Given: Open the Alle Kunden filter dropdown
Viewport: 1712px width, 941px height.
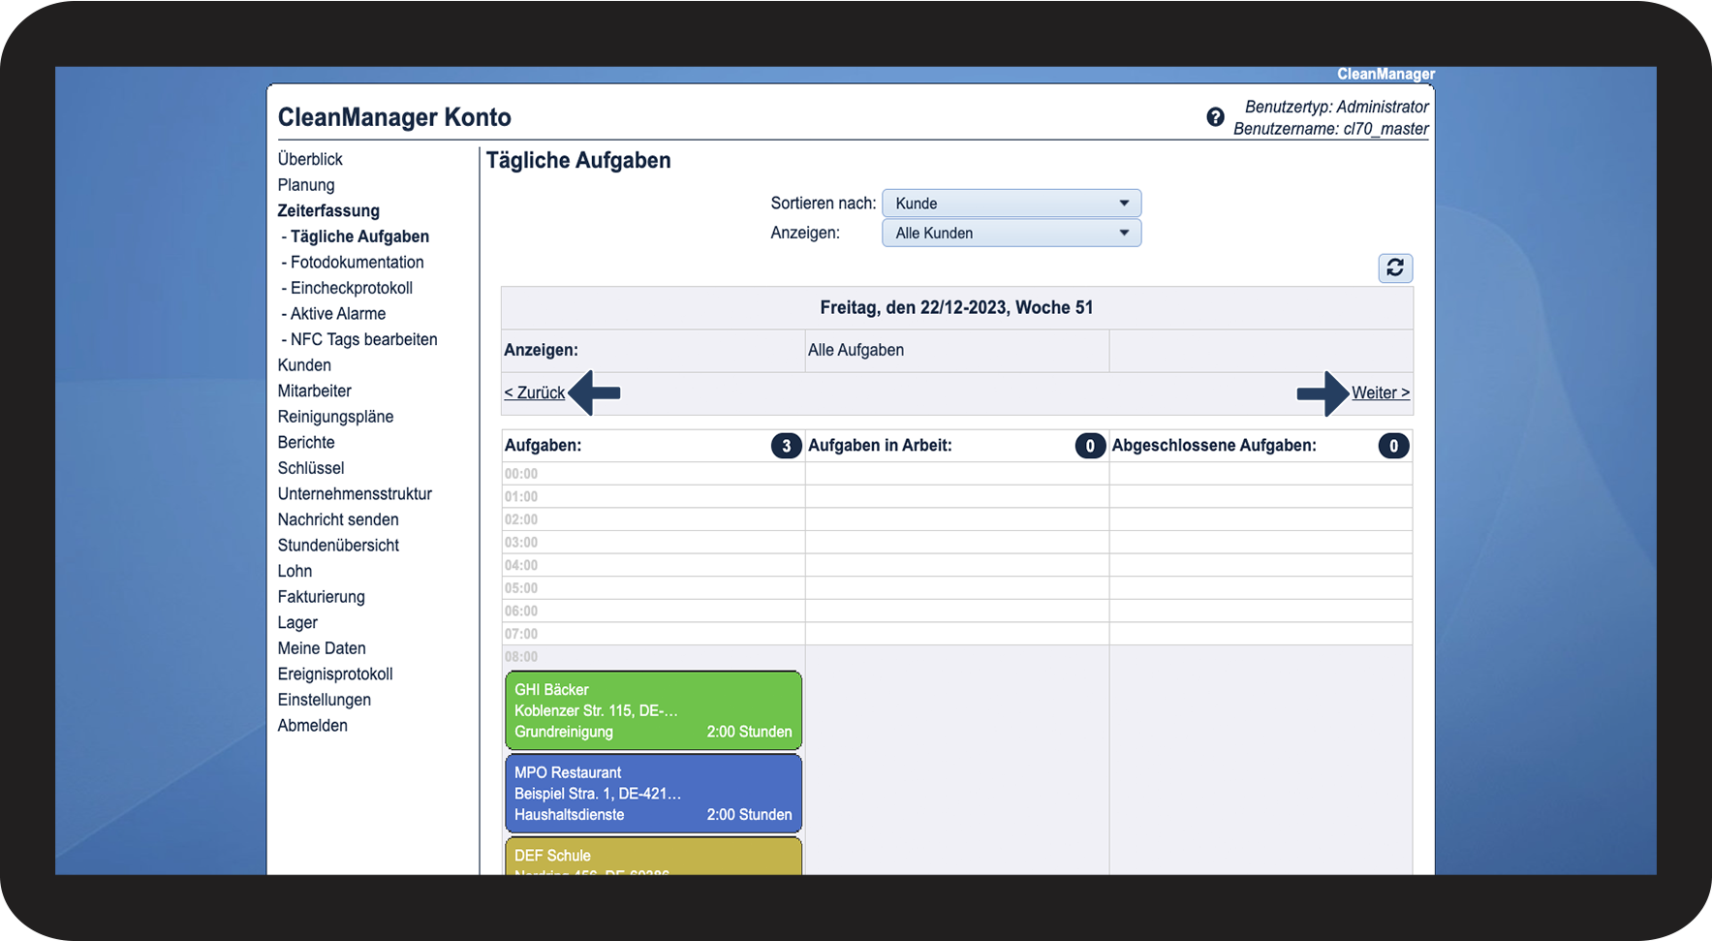Looking at the screenshot, I should [x=1011, y=233].
